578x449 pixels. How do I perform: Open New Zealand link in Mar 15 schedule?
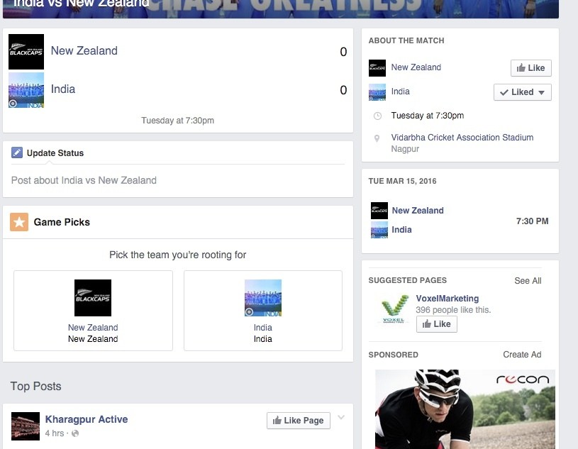[418, 211]
